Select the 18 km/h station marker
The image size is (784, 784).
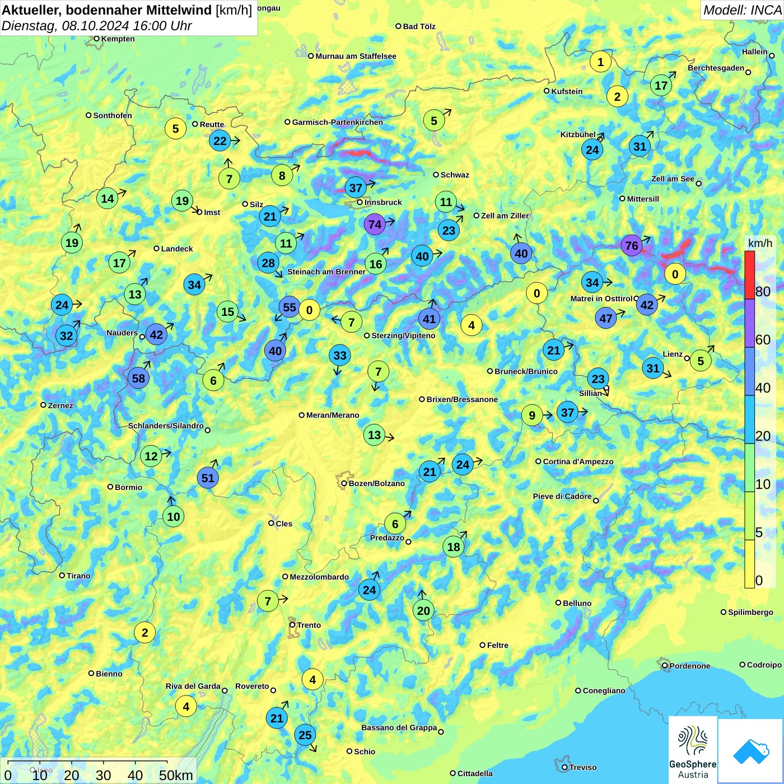click(454, 547)
